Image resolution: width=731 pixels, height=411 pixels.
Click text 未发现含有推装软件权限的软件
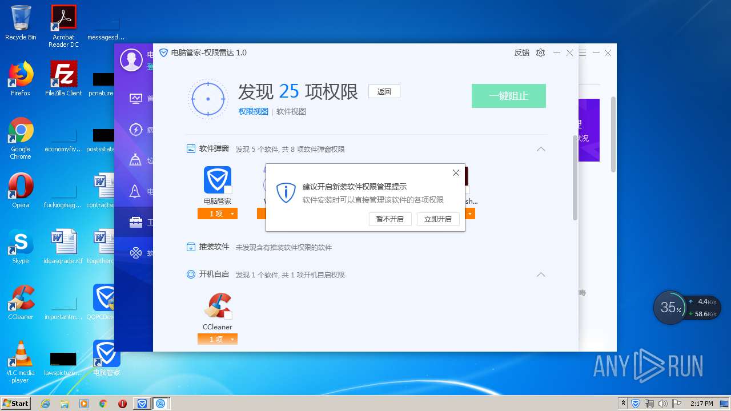point(284,248)
